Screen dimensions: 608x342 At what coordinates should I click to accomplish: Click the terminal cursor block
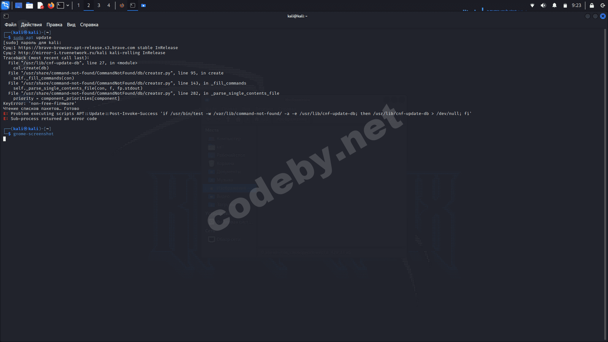click(x=5, y=139)
